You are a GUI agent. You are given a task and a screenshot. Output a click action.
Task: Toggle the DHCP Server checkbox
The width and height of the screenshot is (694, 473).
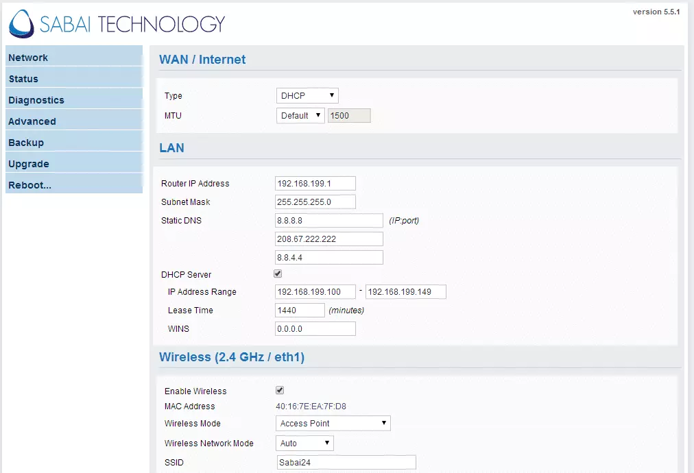tap(278, 274)
